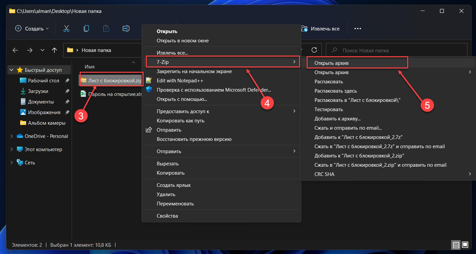Viewport: 476px width, 254px height.
Task: Sort by the Имя column header
Action: (x=90, y=66)
